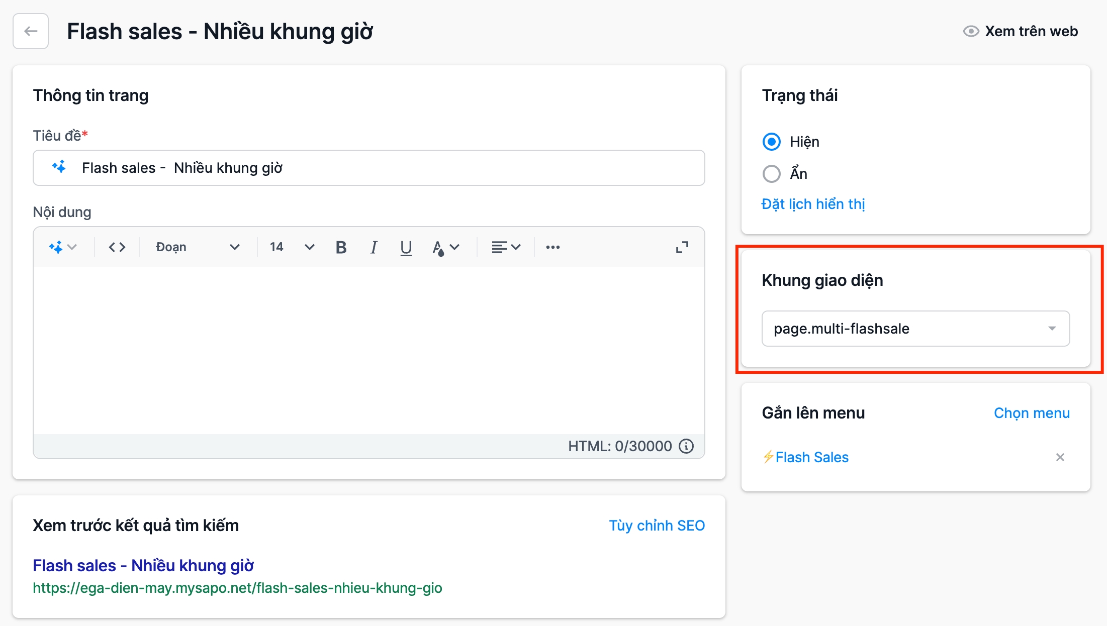Open the font size 14 dropdown
The width and height of the screenshot is (1107, 626).
(292, 247)
